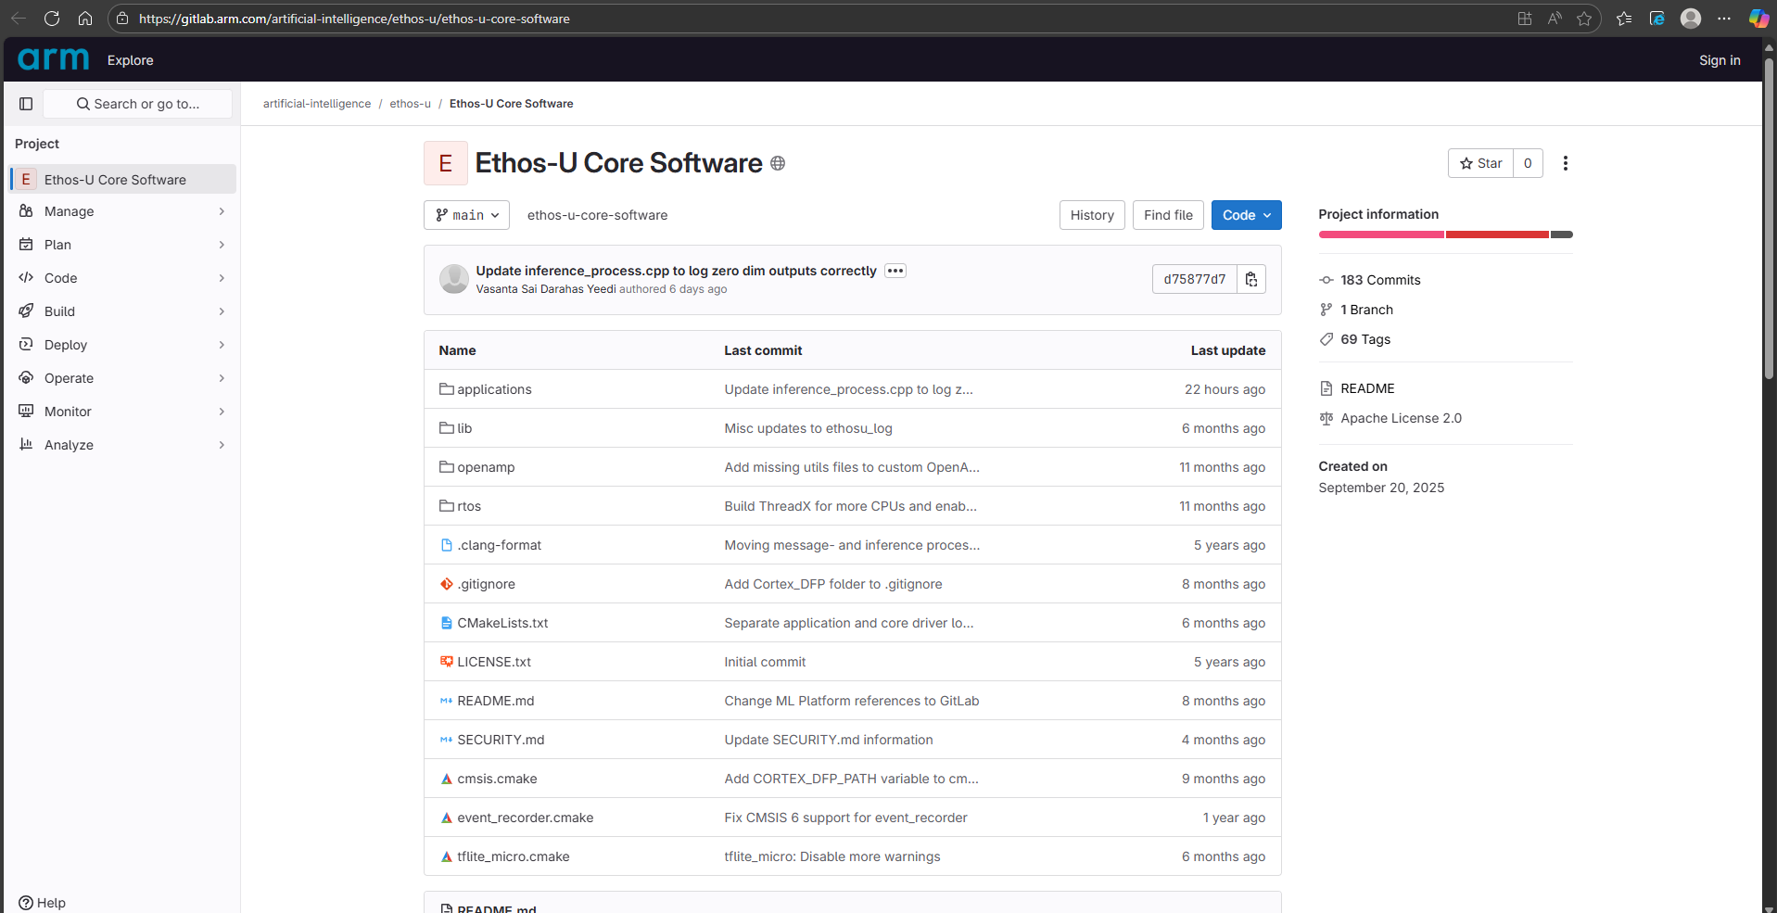Click the browser refresh icon

(x=52, y=19)
